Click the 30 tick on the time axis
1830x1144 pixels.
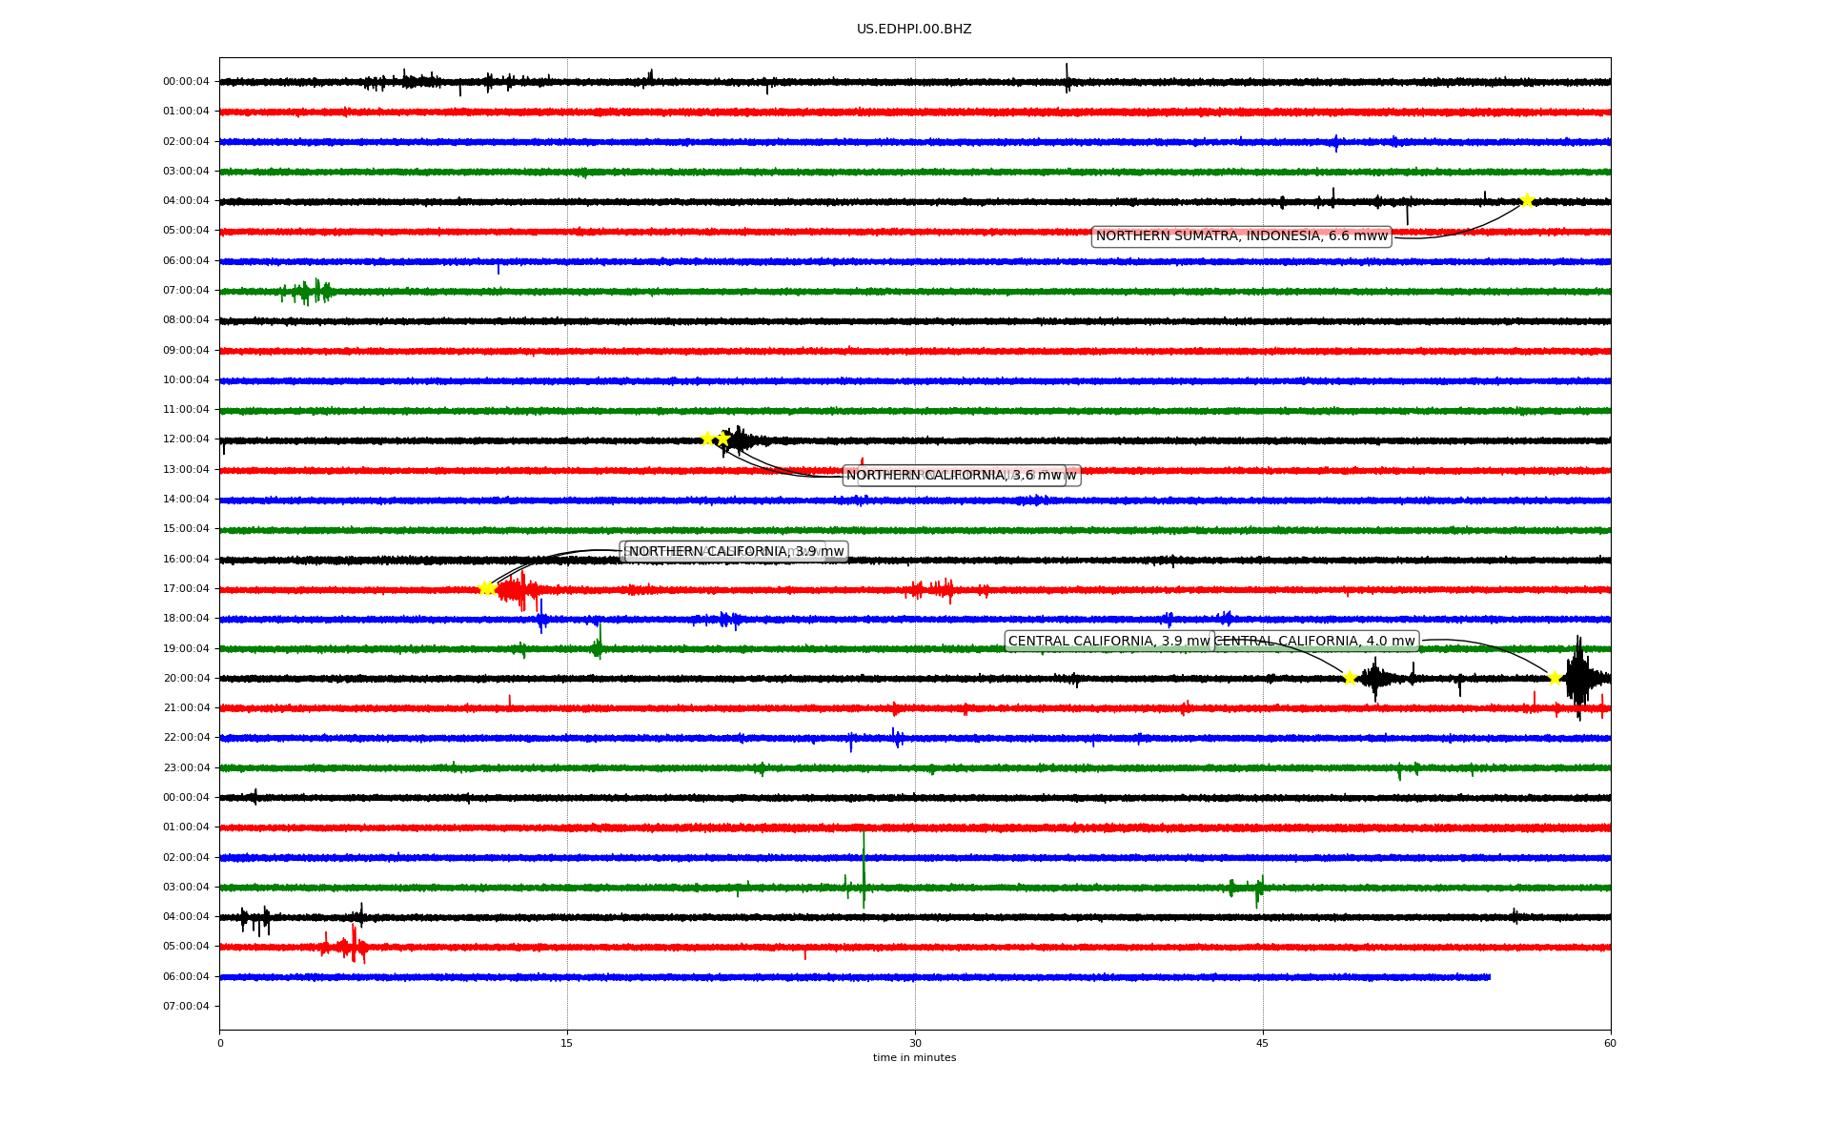click(915, 1043)
